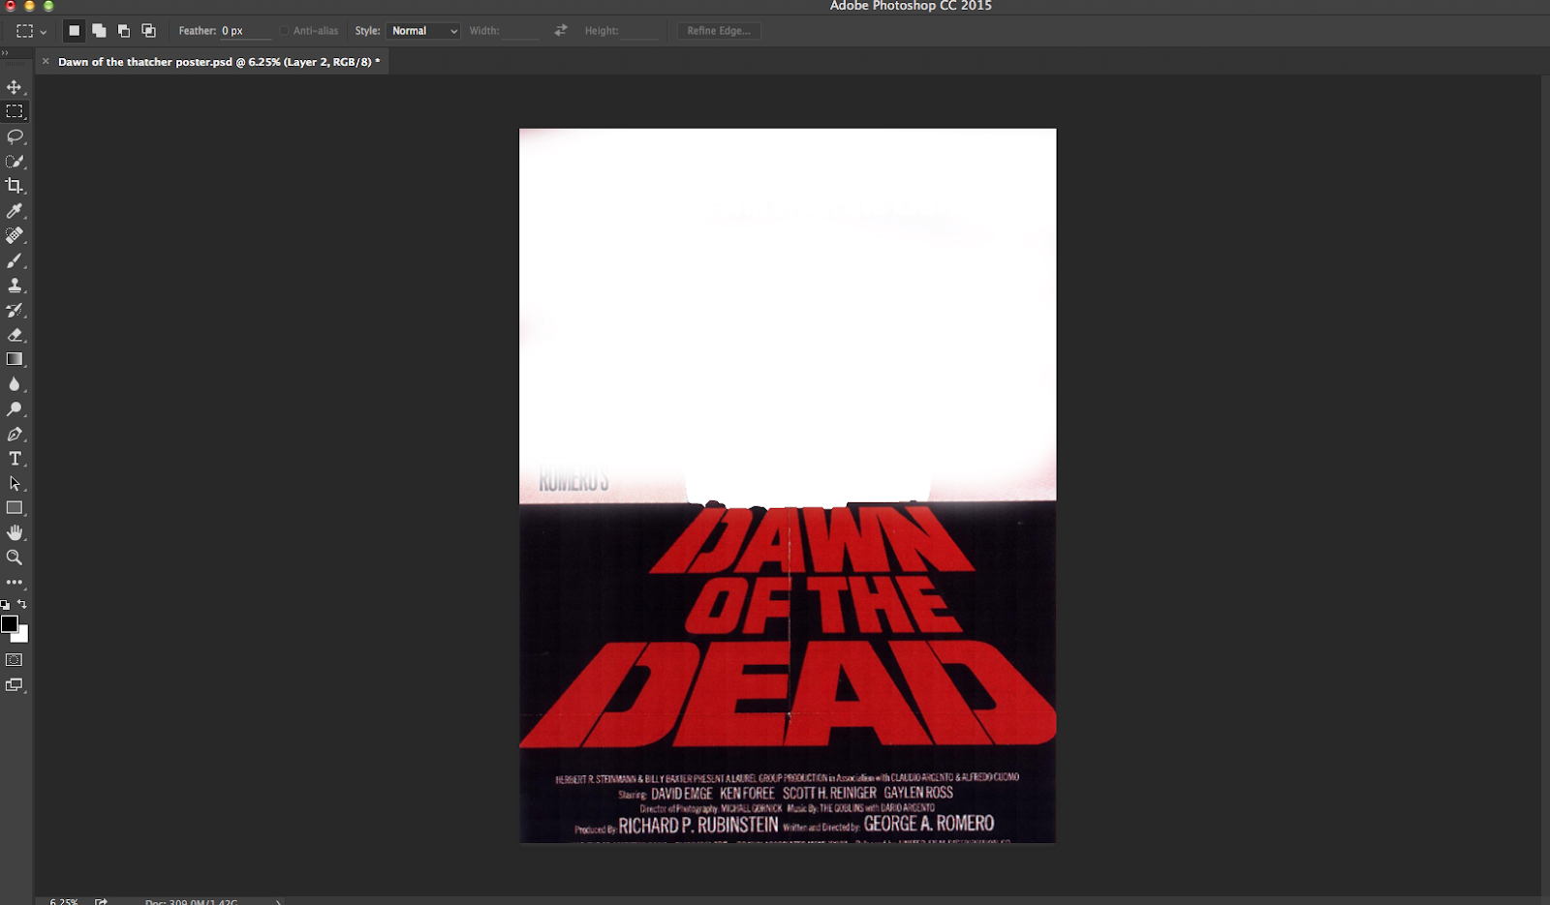This screenshot has width=1550, height=905.
Task: Select the Lasso tool
Action: click(x=15, y=136)
